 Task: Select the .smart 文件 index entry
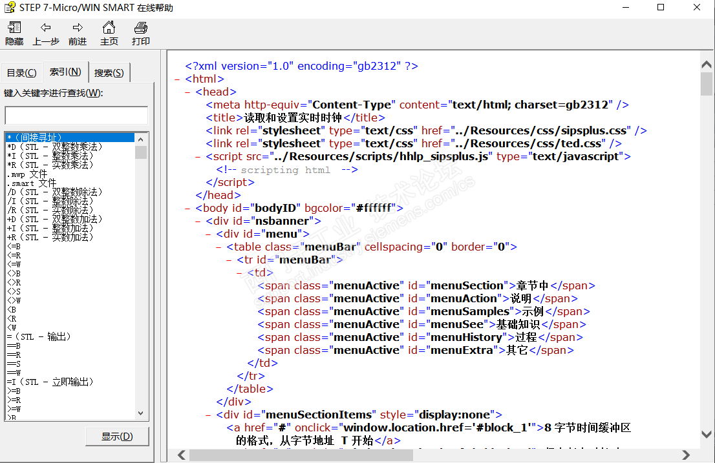point(32,183)
